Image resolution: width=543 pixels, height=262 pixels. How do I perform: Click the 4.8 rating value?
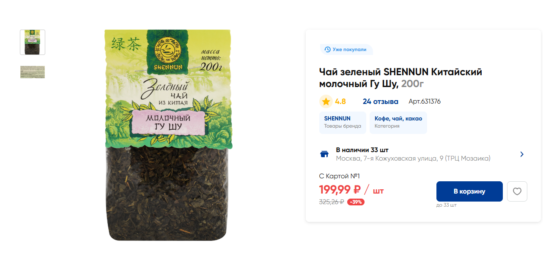tap(340, 101)
